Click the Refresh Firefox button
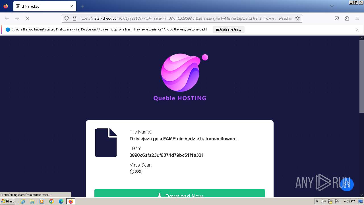Viewport: 364px width, 205px height. pos(228,30)
